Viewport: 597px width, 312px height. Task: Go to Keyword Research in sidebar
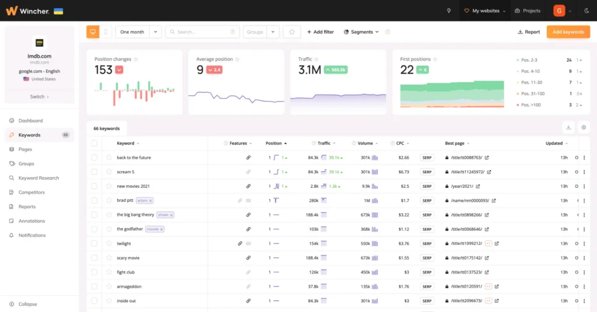click(39, 178)
